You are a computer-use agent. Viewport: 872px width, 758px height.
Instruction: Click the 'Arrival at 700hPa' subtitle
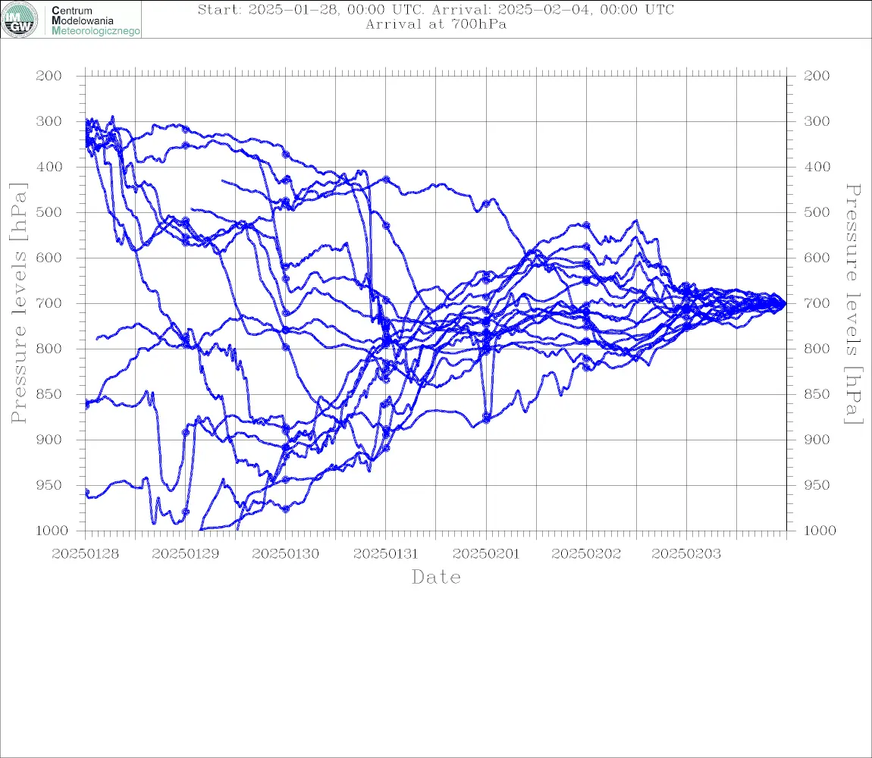(x=436, y=24)
